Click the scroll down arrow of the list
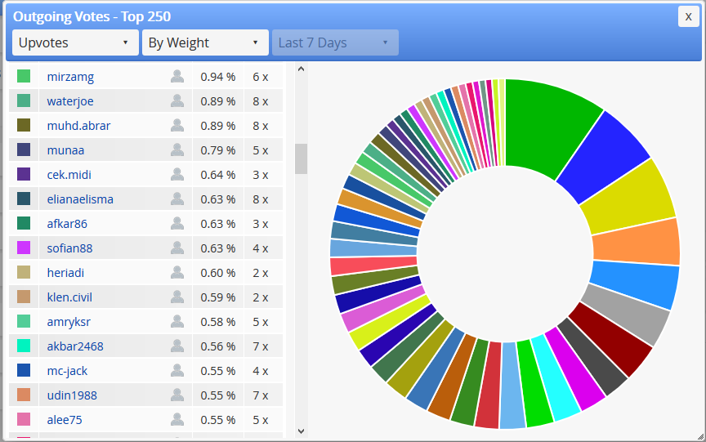 click(x=302, y=431)
